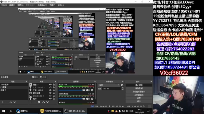Toggle lock on 图像 3 source
The image size is (204, 114).
(x=54, y=85)
